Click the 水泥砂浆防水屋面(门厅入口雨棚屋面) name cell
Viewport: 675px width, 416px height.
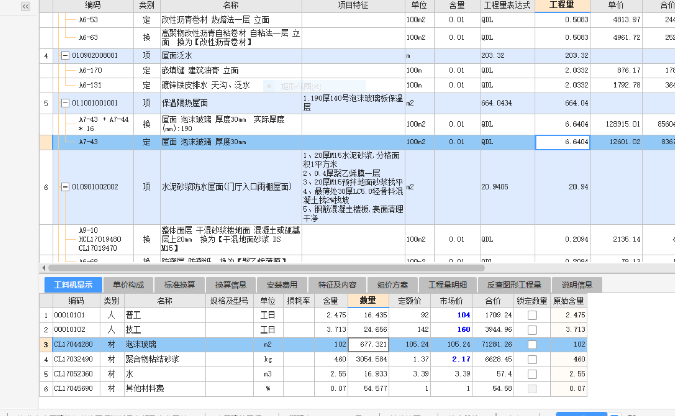[231, 187]
